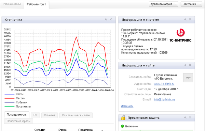Click the Посетители legend label
The width and height of the screenshot is (205, 131).
[x=23, y=107]
